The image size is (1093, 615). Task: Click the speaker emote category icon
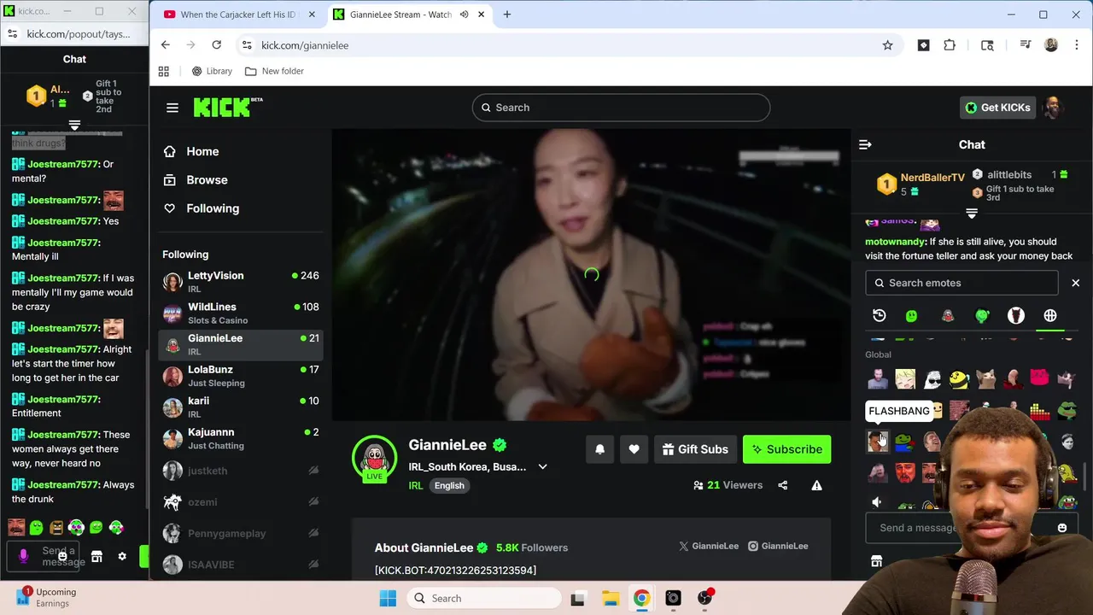tap(877, 502)
